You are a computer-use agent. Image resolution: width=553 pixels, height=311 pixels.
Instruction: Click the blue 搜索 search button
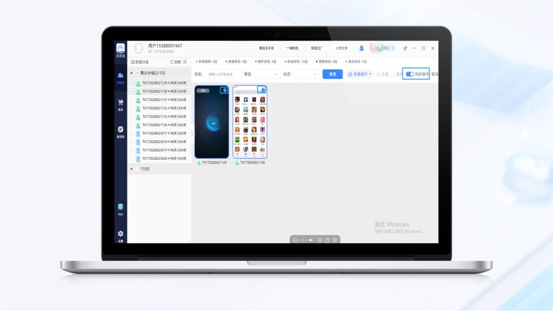(333, 74)
